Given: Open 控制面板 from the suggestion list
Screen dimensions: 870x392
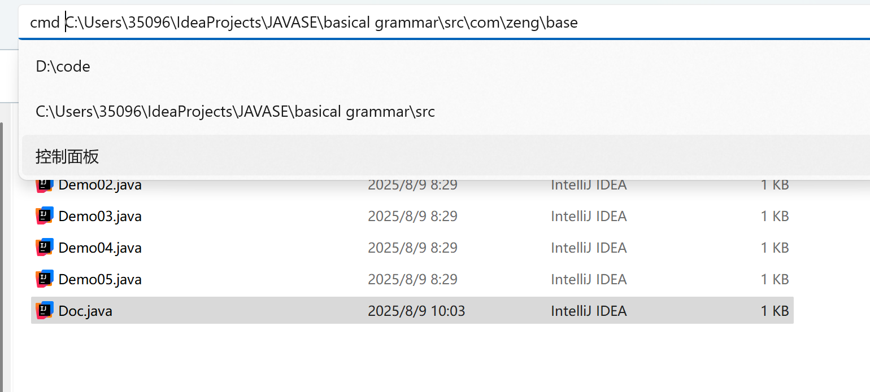Looking at the screenshot, I should [x=66, y=156].
